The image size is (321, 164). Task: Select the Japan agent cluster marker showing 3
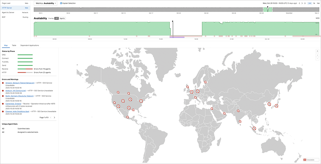[276, 106]
